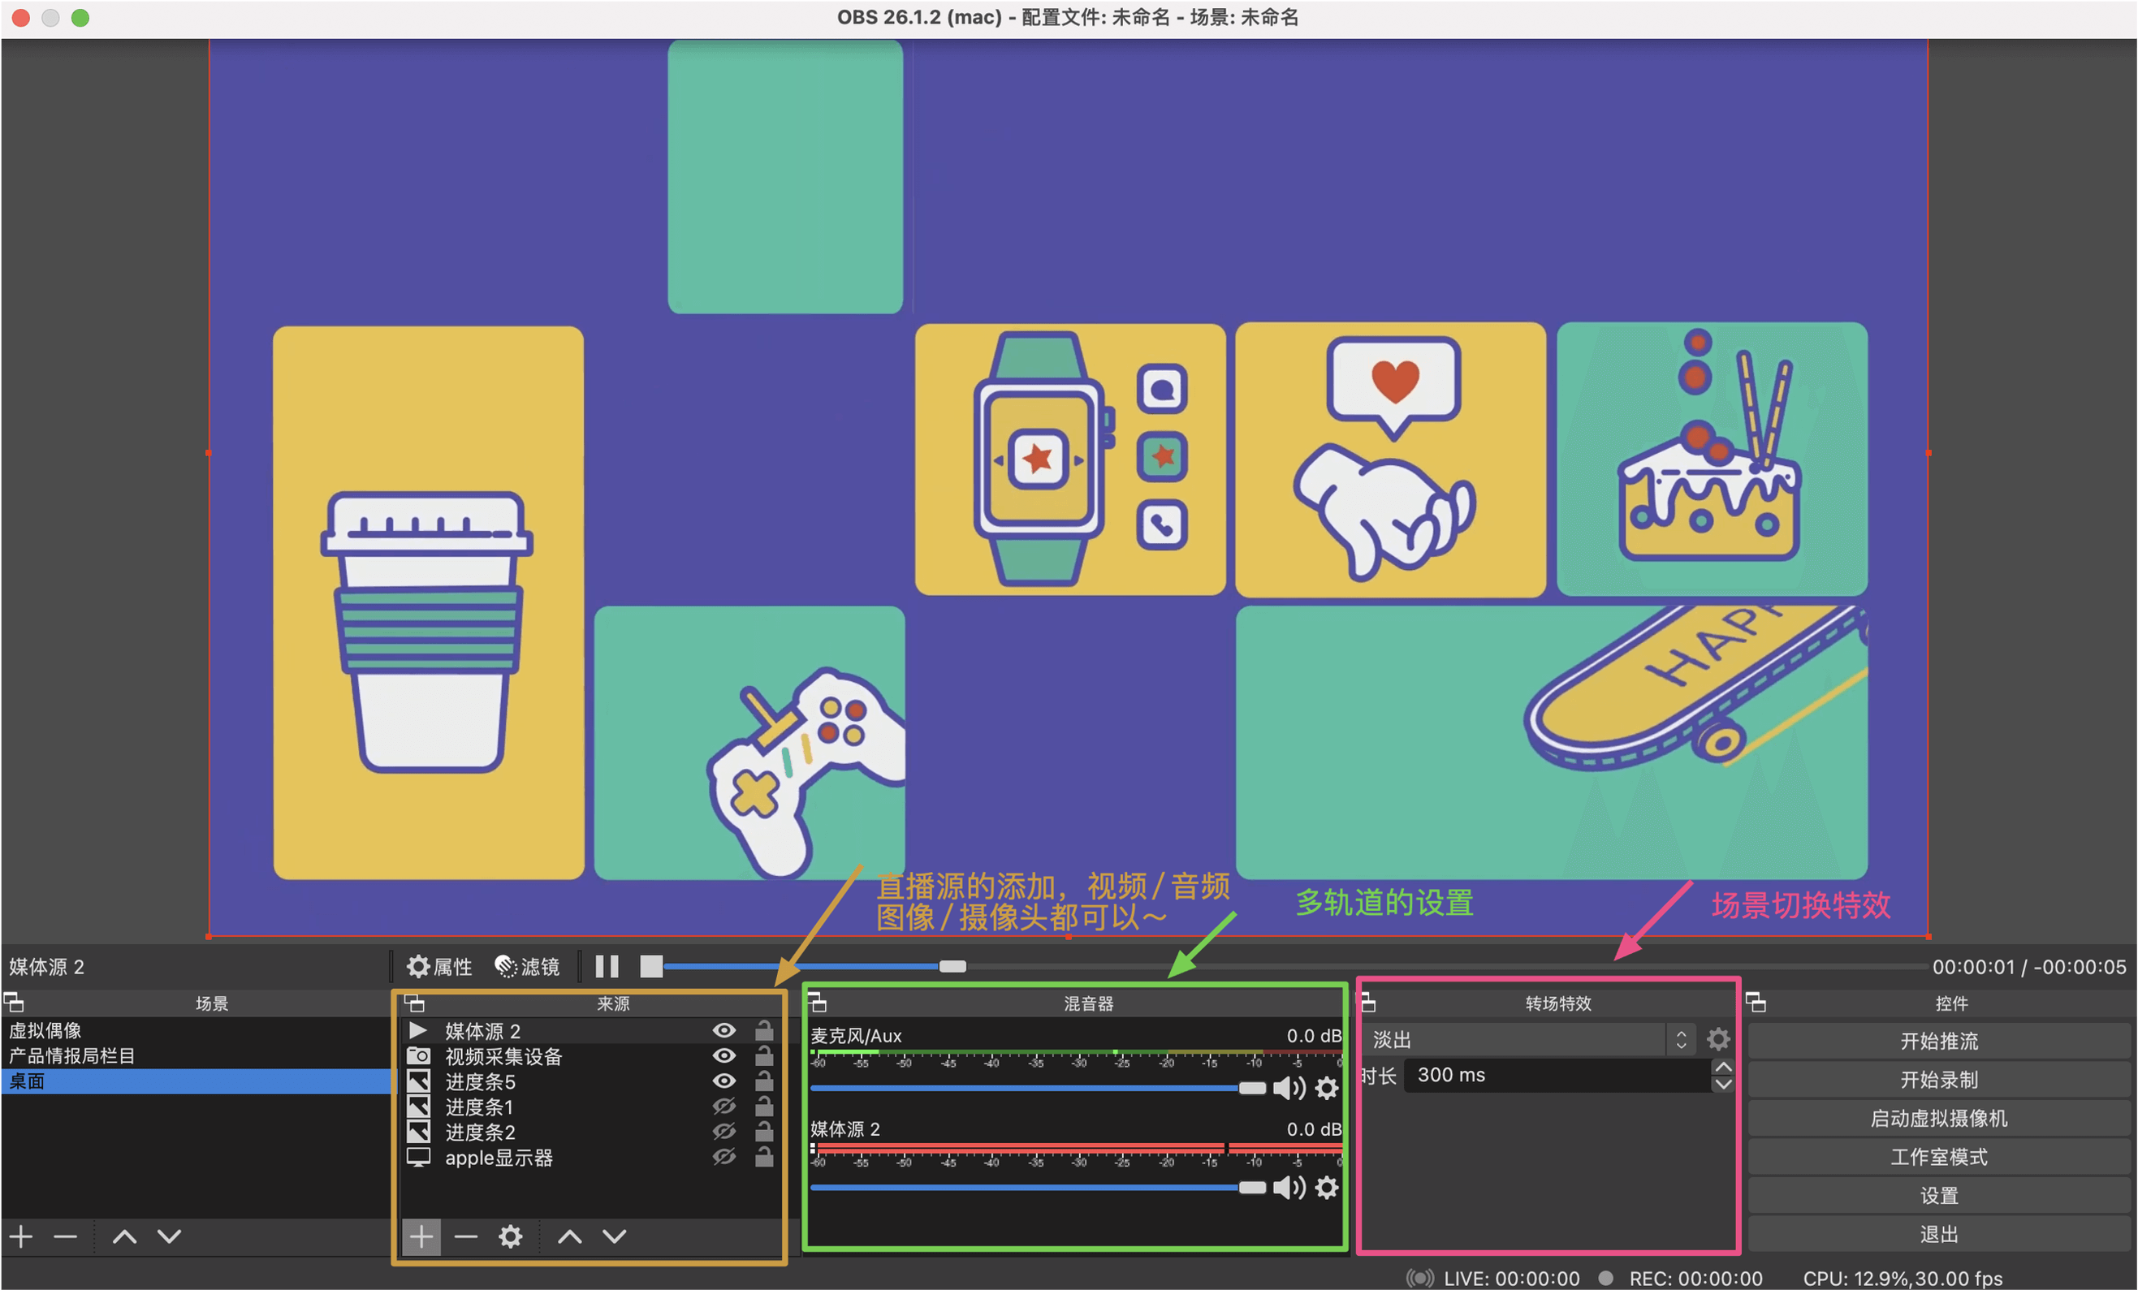Screen dimensions: 2138x1290
Task: Toggle lock on 进度条5 source
Action: pyautogui.click(x=763, y=1081)
